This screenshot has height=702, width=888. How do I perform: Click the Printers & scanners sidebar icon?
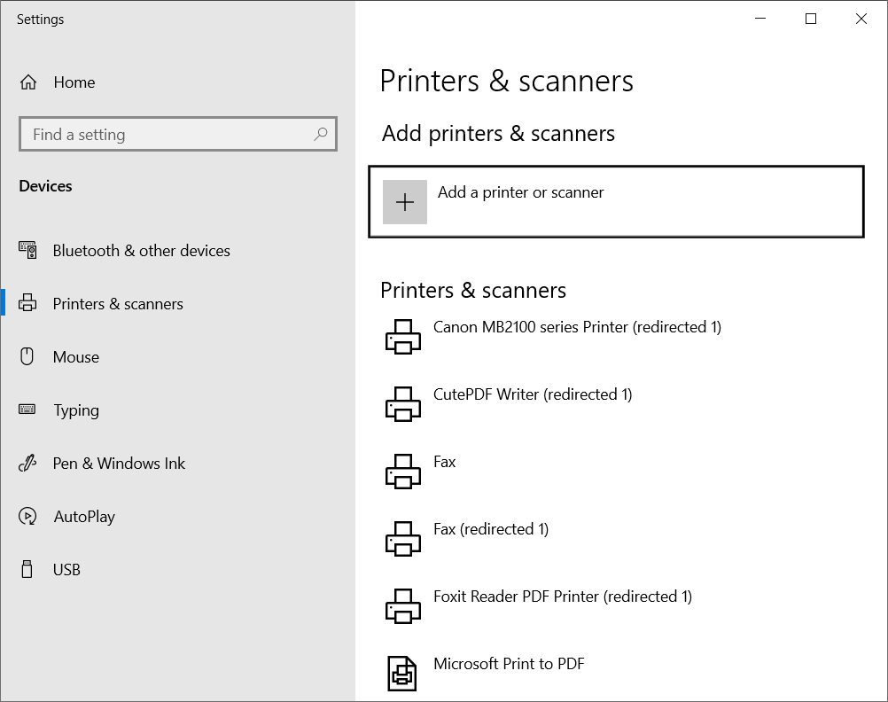pos(27,303)
